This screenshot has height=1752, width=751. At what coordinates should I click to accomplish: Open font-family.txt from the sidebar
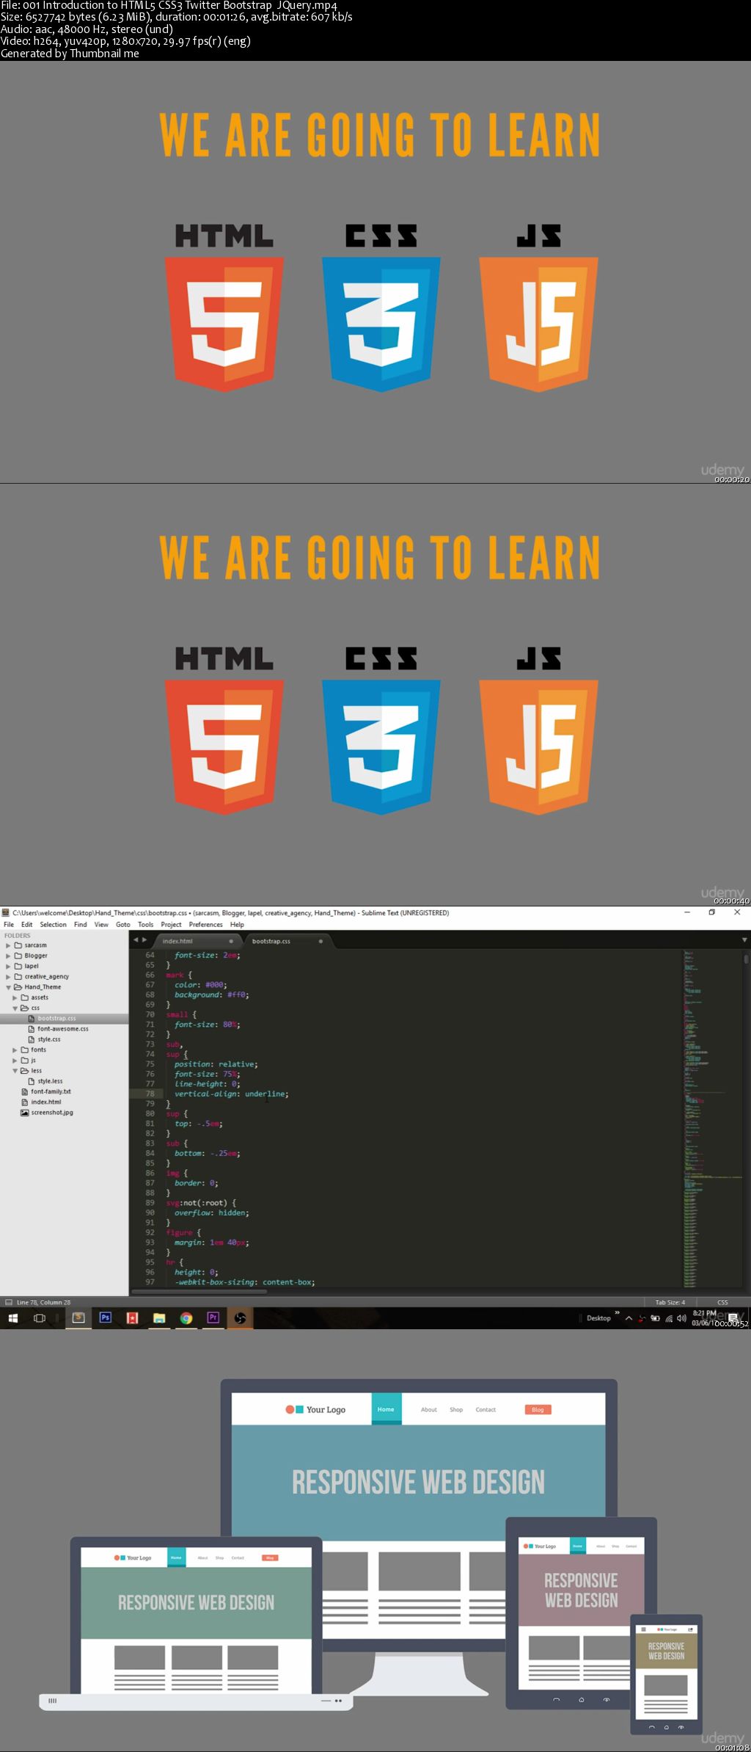coord(51,1091)
